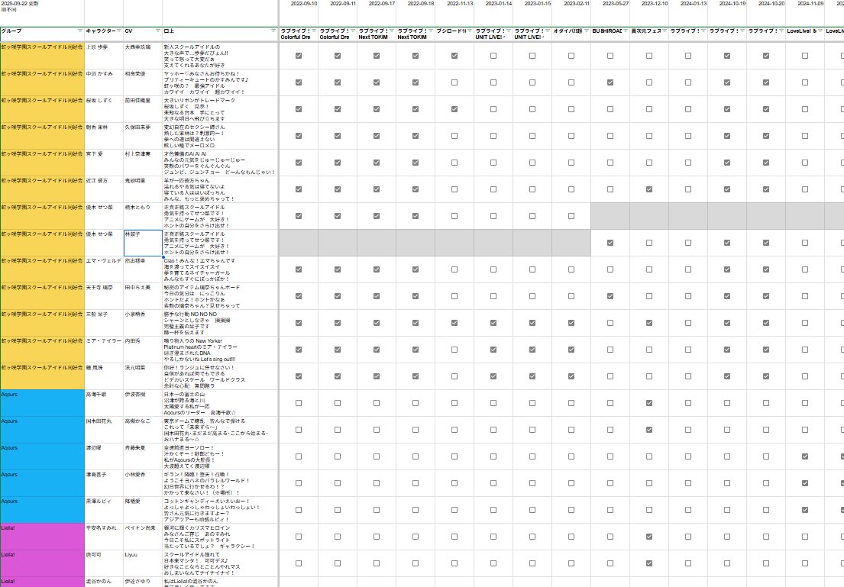This screenshot has height=587, width=844.
Task: Select the CV cell 伊波杏樹
Action: 143,403
